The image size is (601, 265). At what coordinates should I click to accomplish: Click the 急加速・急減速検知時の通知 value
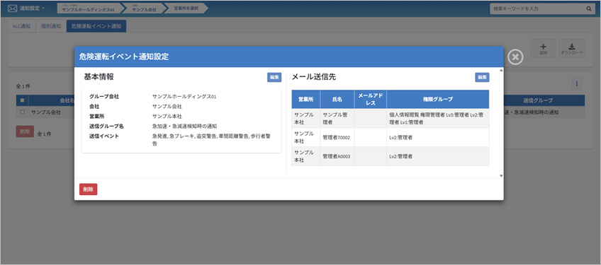[185, 126]
